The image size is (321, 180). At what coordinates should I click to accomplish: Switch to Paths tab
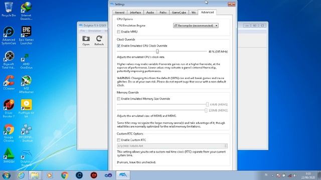(x=163, y=12)
